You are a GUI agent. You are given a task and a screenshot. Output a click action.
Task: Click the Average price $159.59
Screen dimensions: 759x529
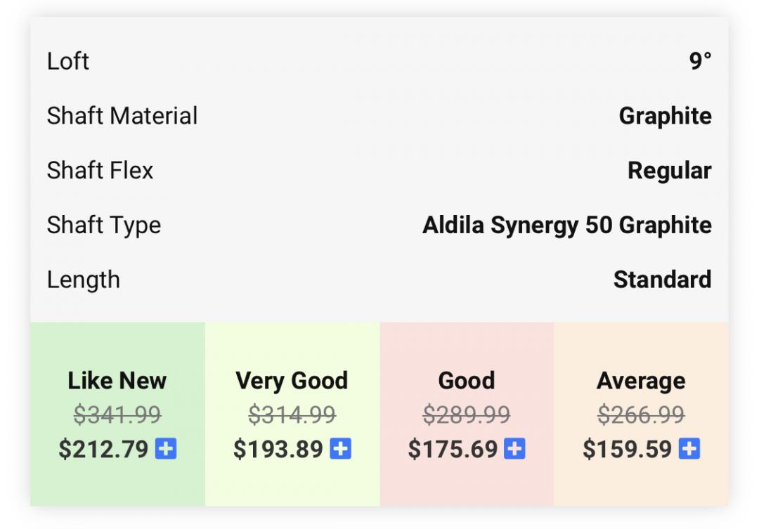[627, 449]
